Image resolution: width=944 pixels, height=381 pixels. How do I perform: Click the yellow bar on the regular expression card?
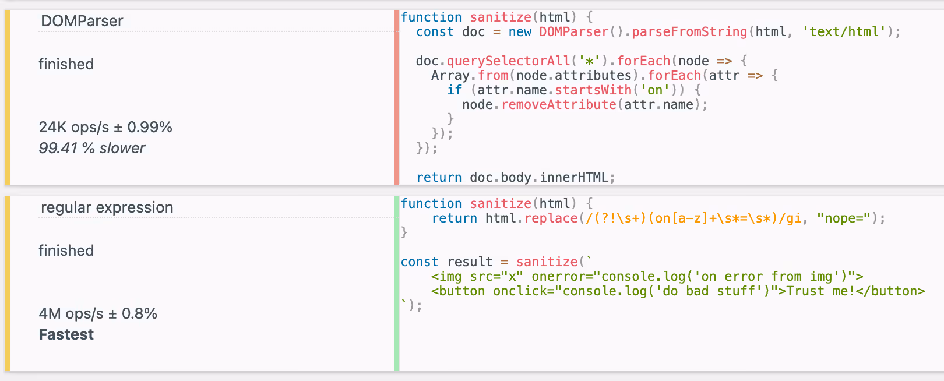tap(8, 284)
